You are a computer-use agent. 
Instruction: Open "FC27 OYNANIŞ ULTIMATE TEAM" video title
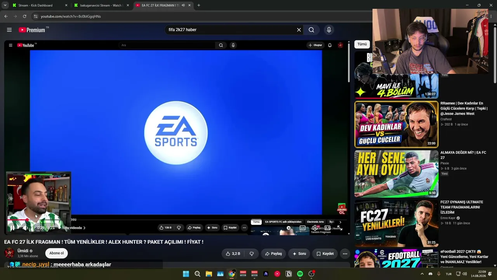(x=462, y=207)
